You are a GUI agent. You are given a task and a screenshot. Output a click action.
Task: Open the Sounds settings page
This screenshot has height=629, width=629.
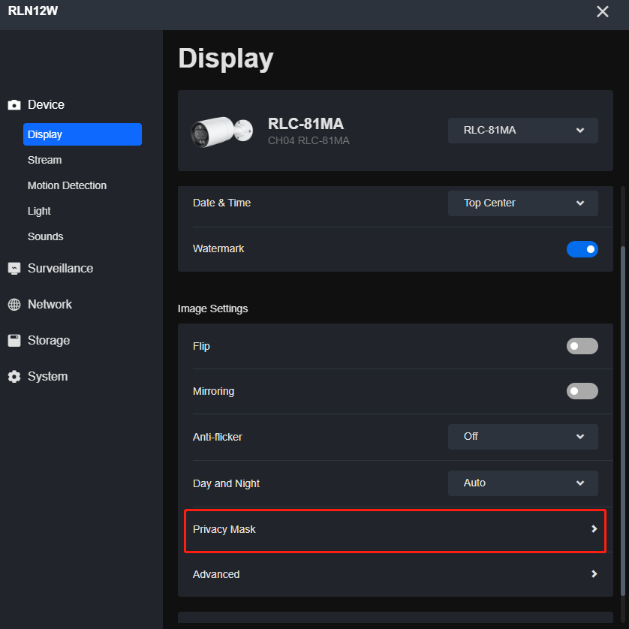coord(45,236)
